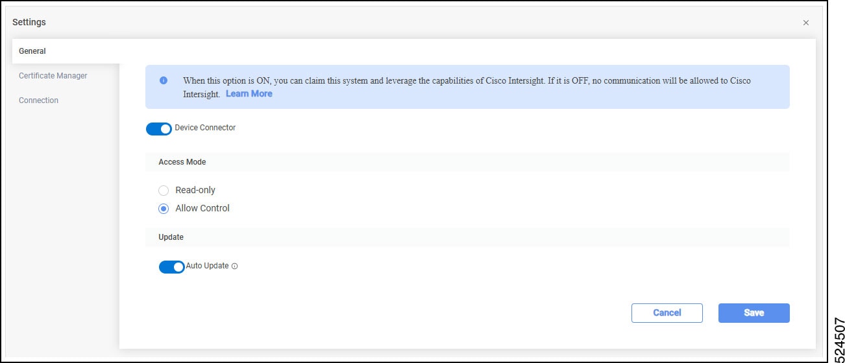Click the Update section header
The height and width of the screenshot is (363, 845).
click(171, 237)
